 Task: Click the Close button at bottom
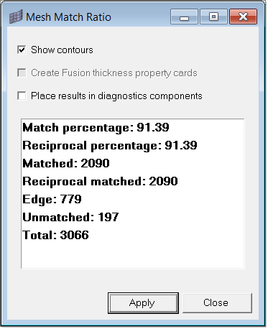coord(217,303)
